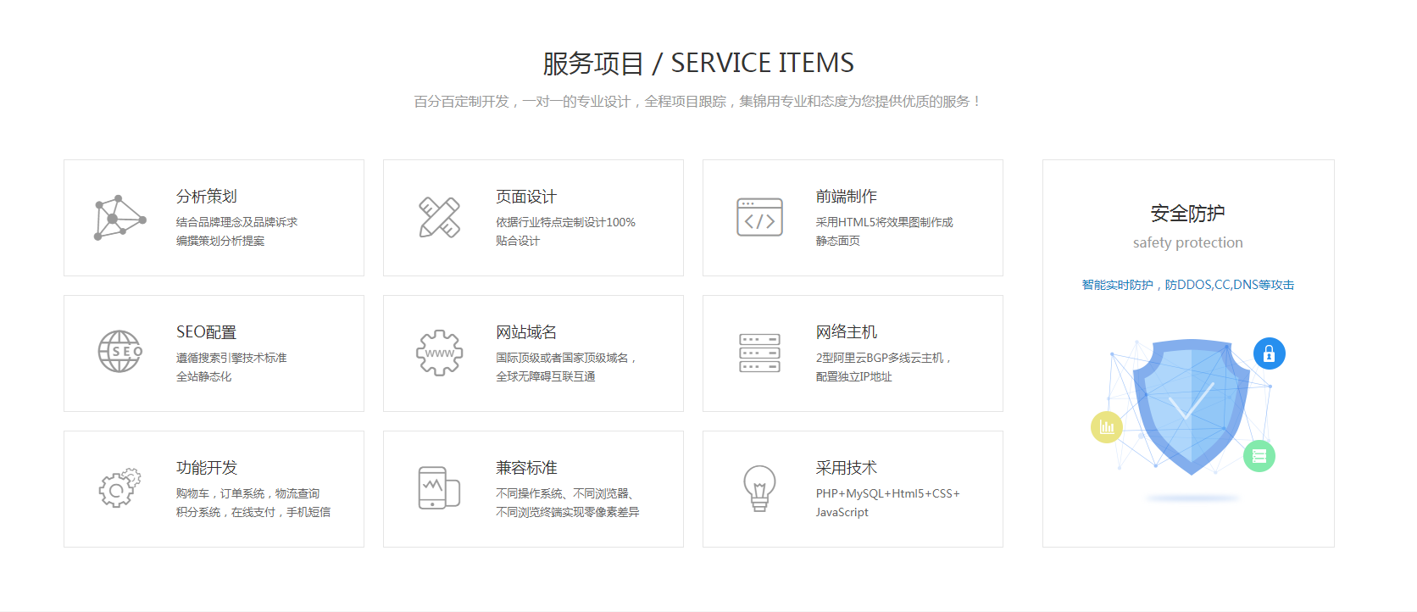The width and height of the screenshot is (1417, 612).
Task: Click the code window icon for 前端制作
Action: point(759,217)
